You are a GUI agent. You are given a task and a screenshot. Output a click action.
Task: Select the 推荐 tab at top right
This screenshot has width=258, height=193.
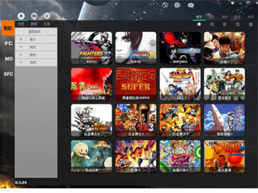click(x=199, y=16)
